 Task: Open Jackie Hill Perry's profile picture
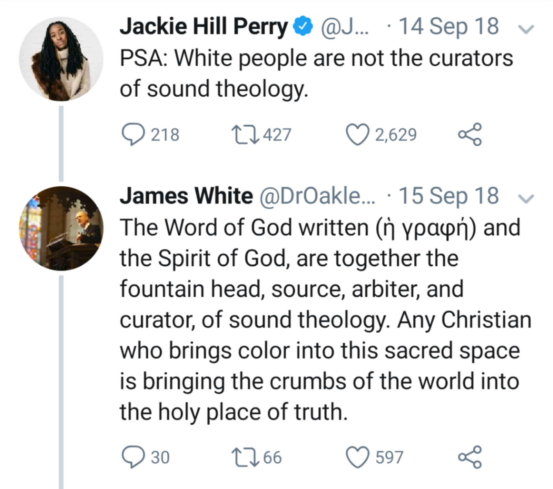[x=61, y=59]
